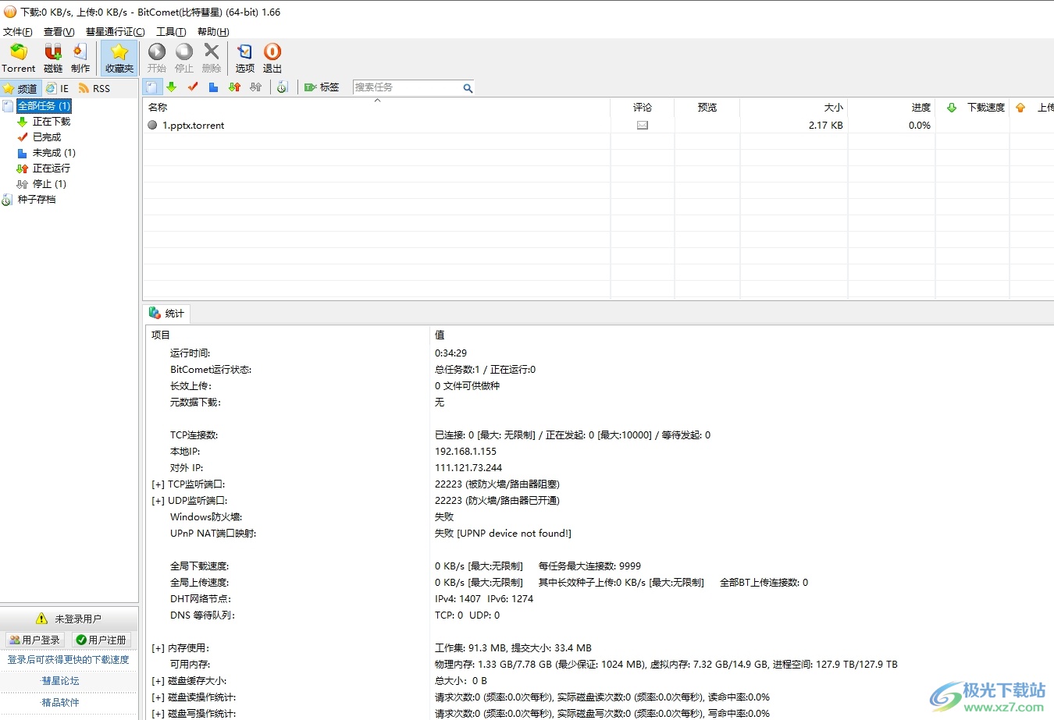Screen dimensions: 1054x720
Task: Toggle the favorites pane (收藏夹) button
Action: tap(119, 59)
